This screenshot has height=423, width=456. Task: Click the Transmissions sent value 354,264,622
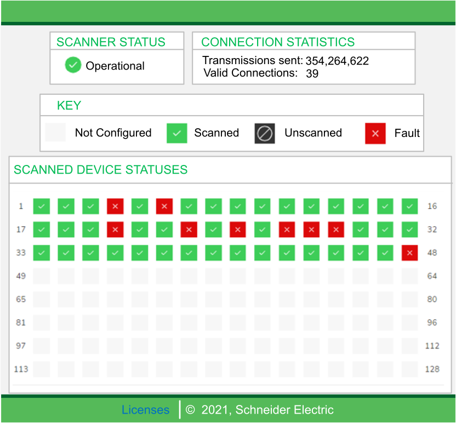(x=337, y=61)
